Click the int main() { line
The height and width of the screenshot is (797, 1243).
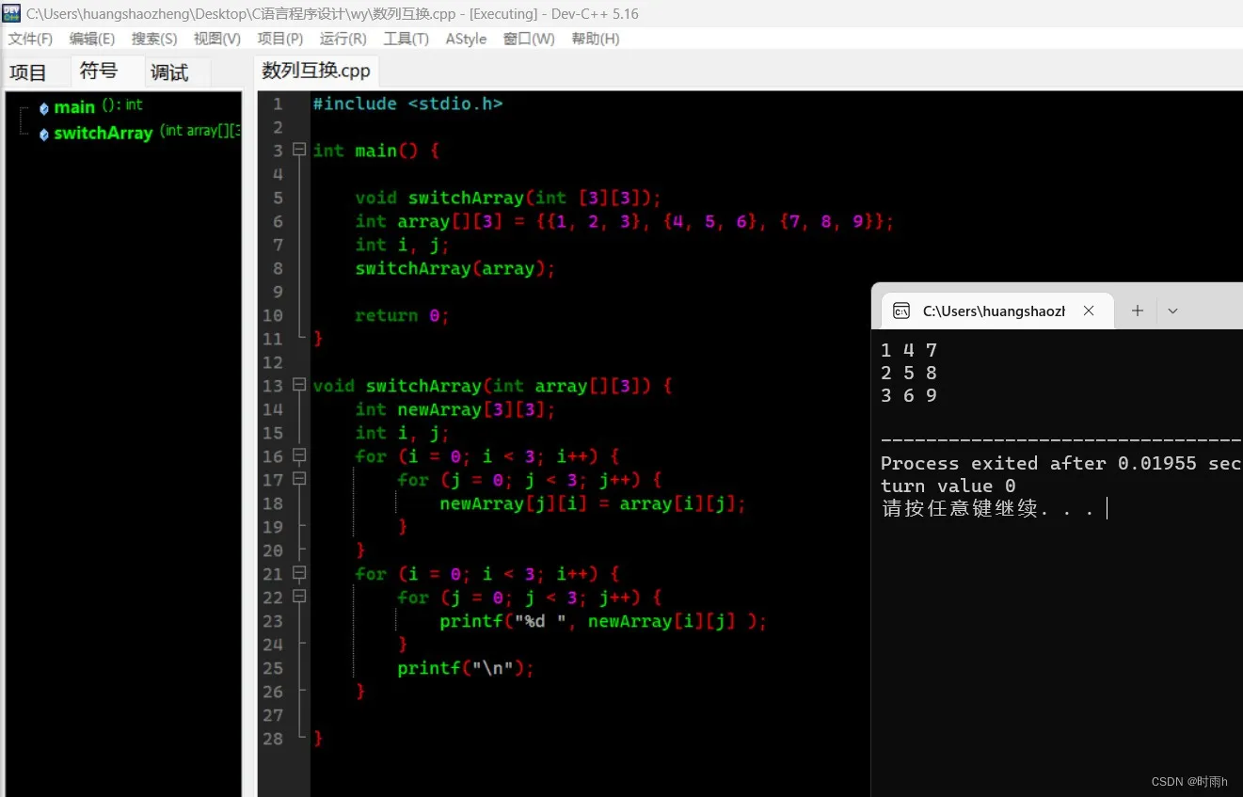(x=375, y=151)
